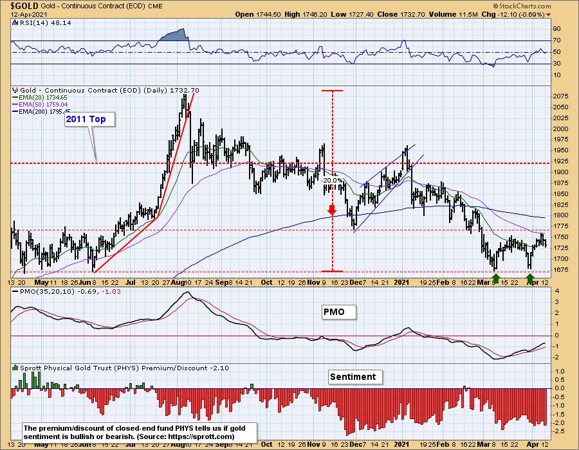579x450 pixels.
Task: Click the green EMA(20) legend line marker
Action: [x=15, y=97]
